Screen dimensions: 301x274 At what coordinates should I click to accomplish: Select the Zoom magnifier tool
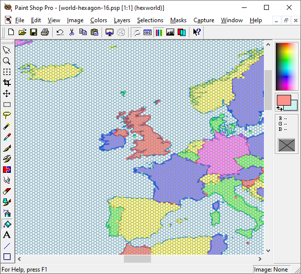(x=7, y=61)
